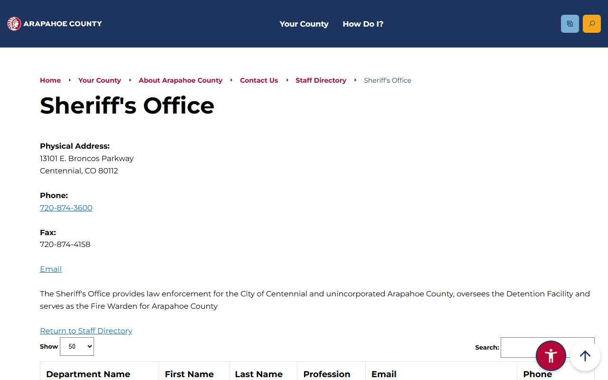
Task: Click the Arapahoe County logo
Action: coord(55,24)
